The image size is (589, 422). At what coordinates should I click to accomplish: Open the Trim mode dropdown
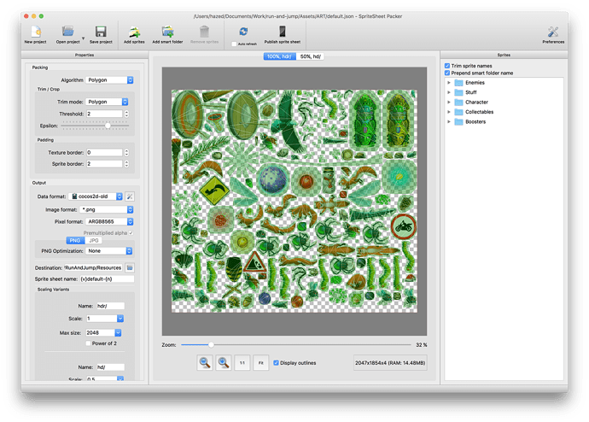[107, 102]
